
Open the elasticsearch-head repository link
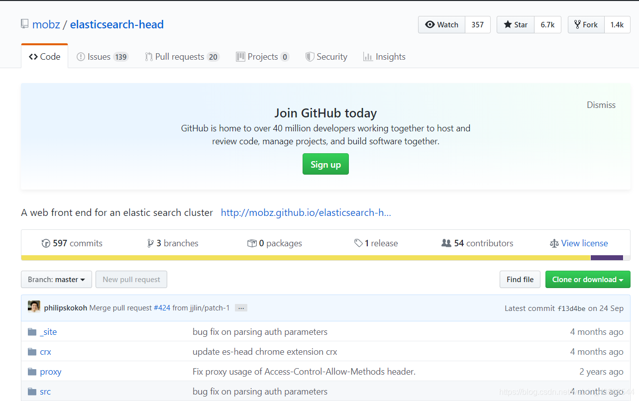tap(117, 24)
